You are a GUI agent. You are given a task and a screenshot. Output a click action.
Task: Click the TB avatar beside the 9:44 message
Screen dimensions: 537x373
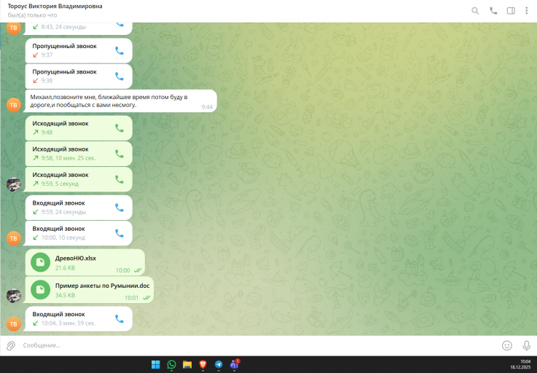click(x=14, y=105)
